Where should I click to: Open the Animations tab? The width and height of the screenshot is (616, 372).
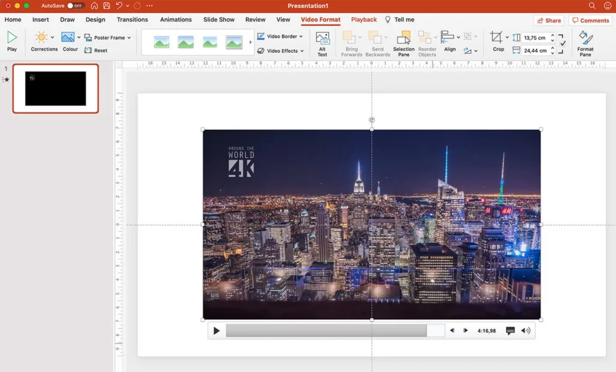click(176, 20)
